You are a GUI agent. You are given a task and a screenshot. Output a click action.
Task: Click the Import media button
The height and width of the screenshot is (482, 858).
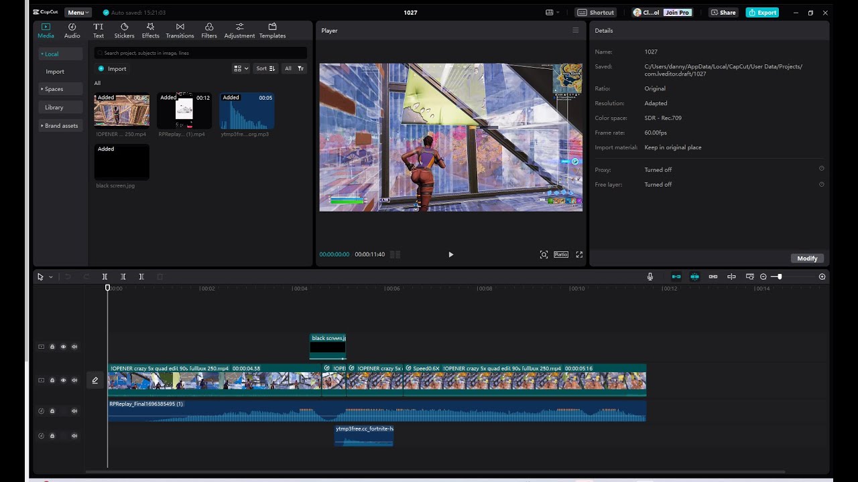pos(112,69)
